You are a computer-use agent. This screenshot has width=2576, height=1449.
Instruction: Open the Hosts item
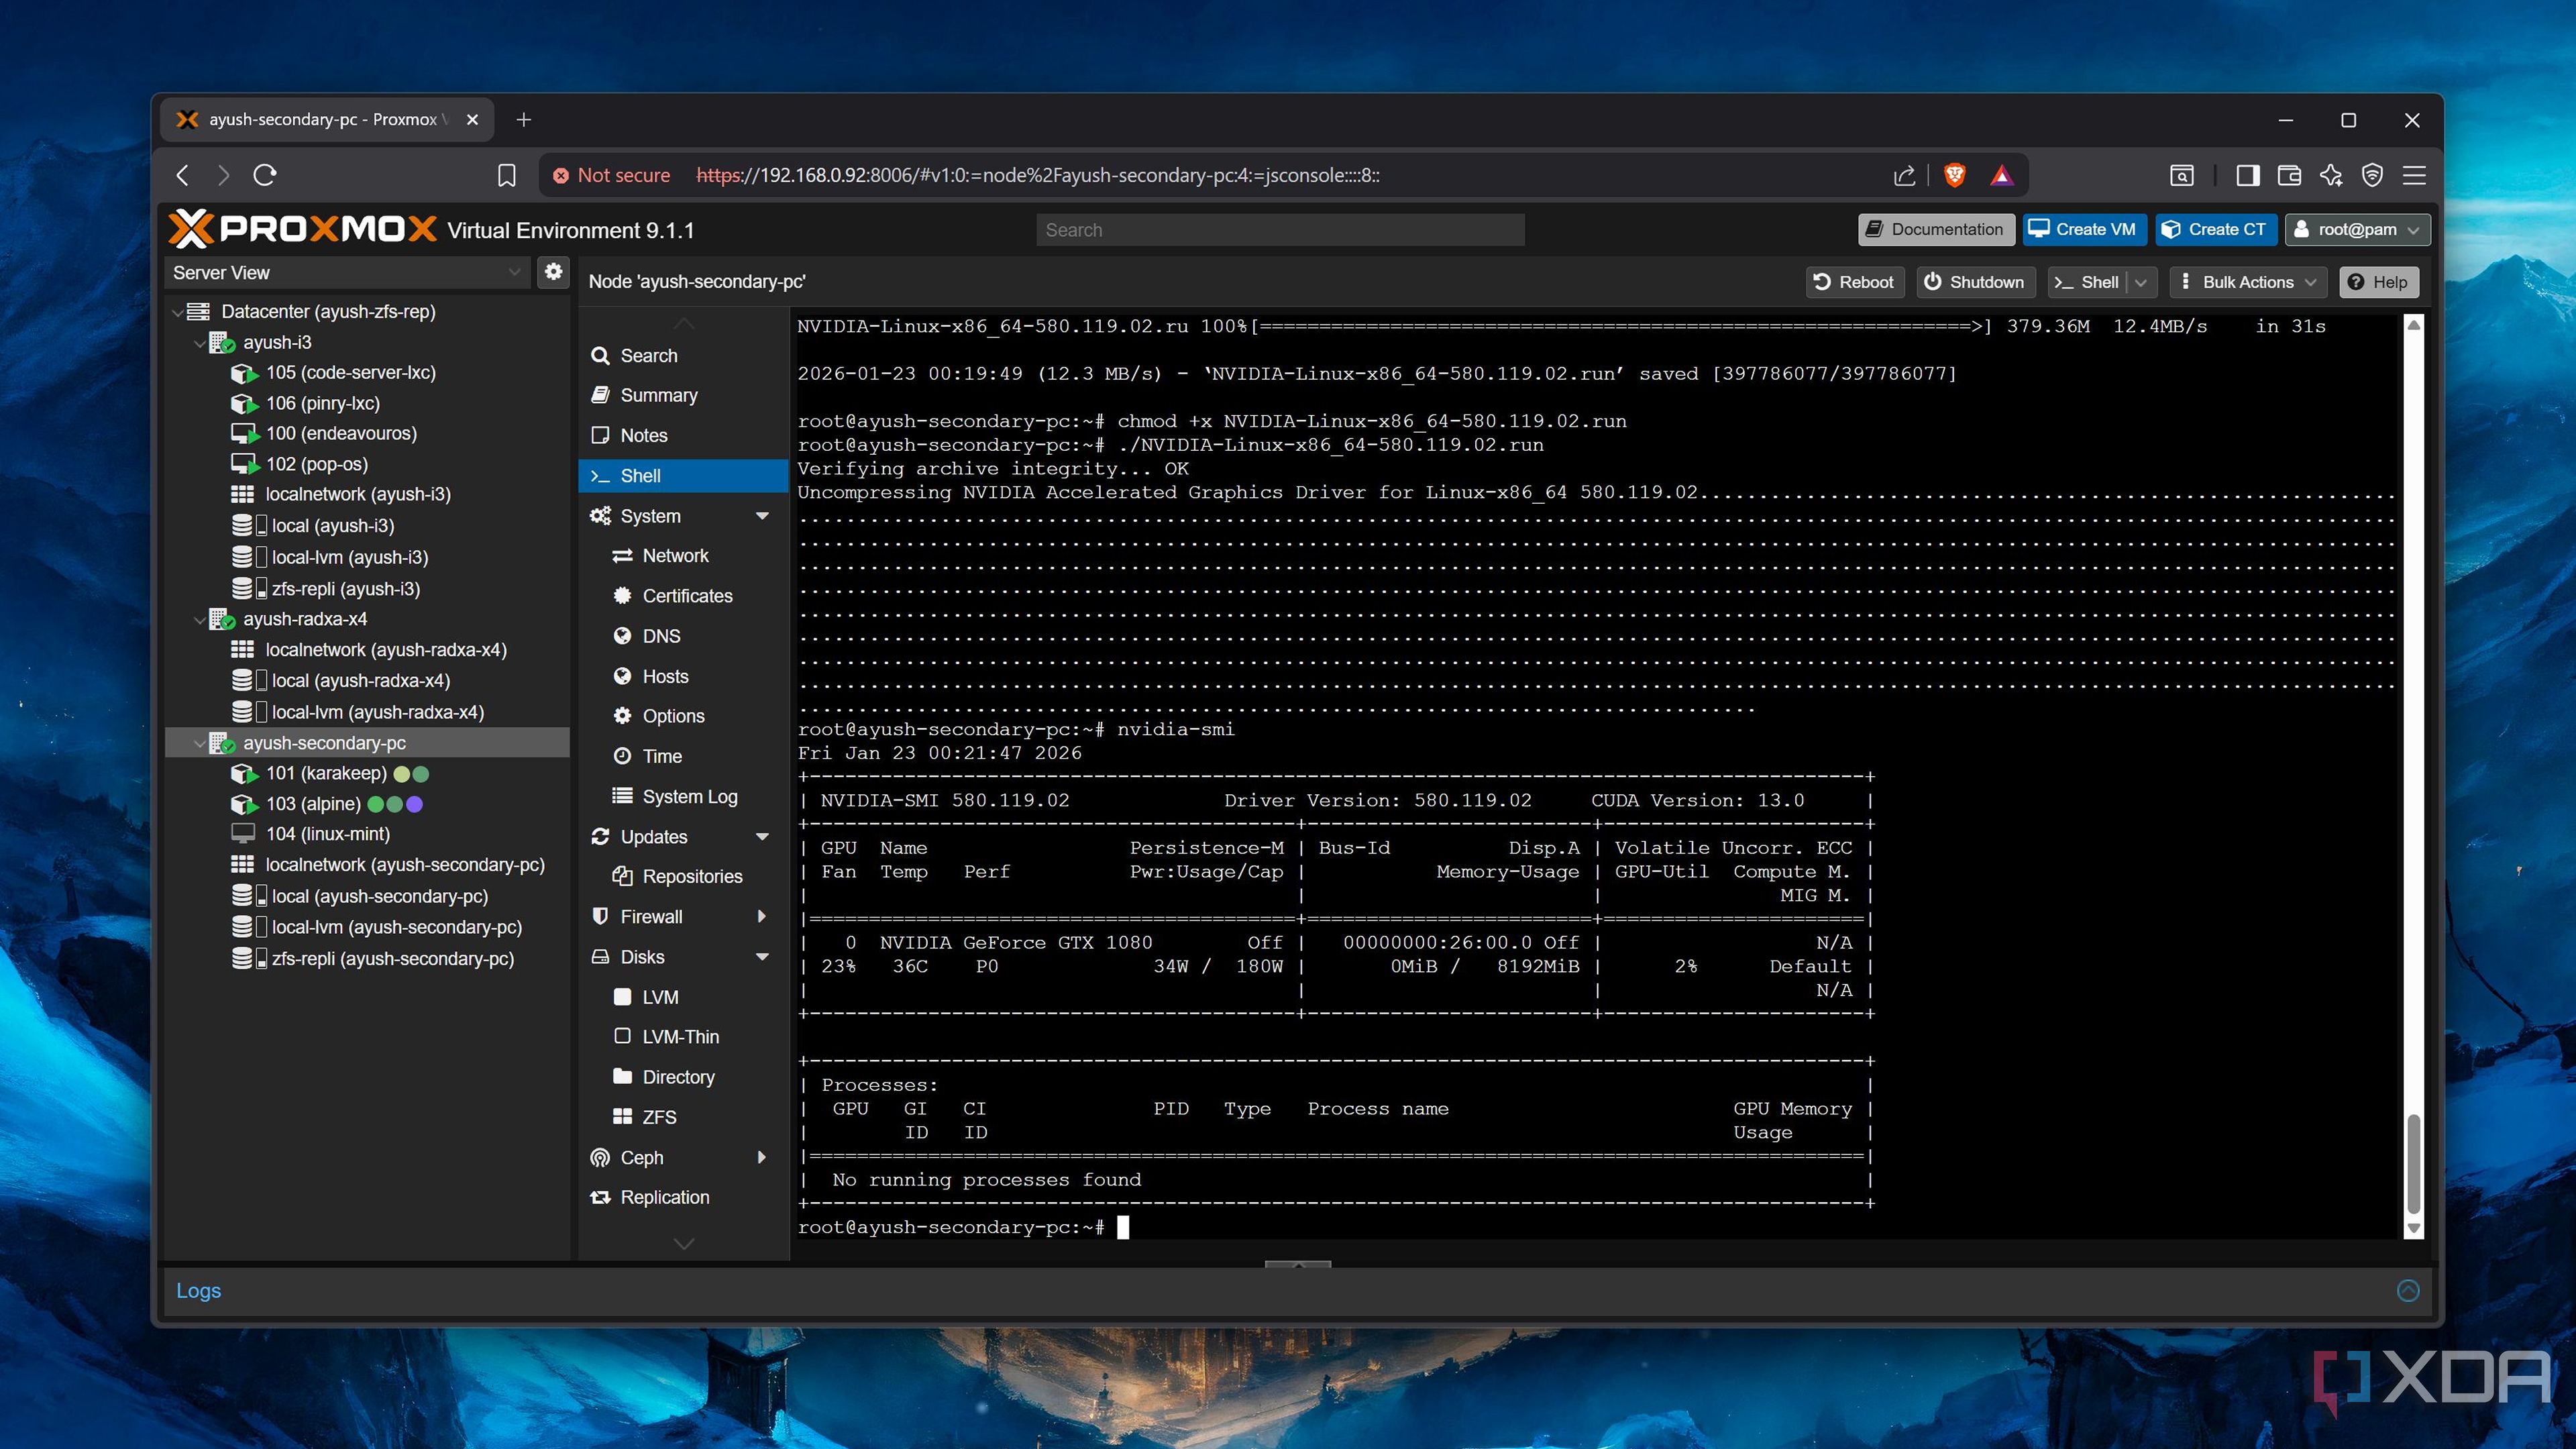point(683,676)
